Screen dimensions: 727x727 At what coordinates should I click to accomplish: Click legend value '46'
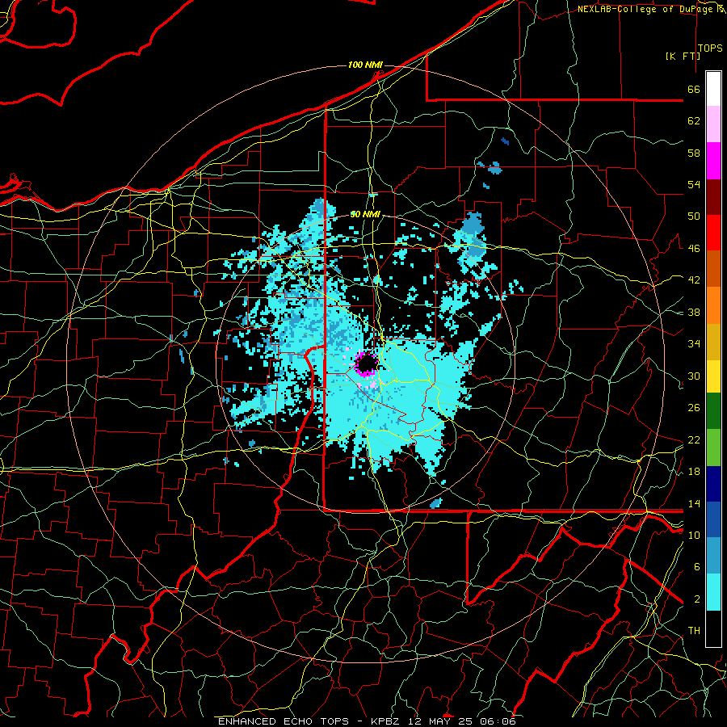[694, 249]
